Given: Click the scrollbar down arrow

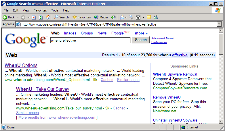Looking at the screenshot, I should coord(221,121).
